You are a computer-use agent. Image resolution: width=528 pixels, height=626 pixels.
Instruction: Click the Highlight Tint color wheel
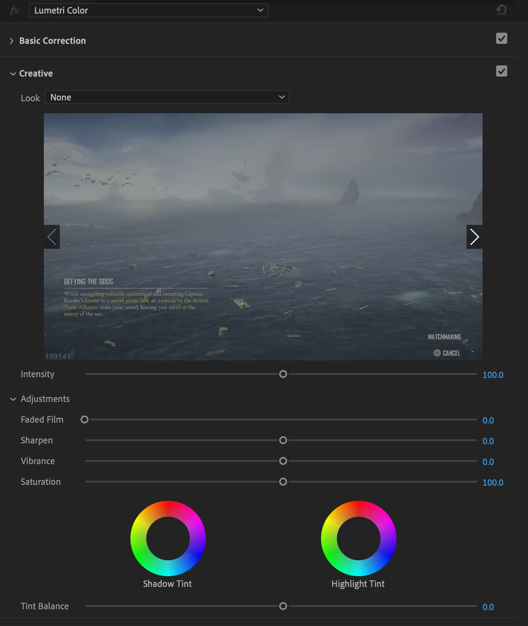[359, 538]
